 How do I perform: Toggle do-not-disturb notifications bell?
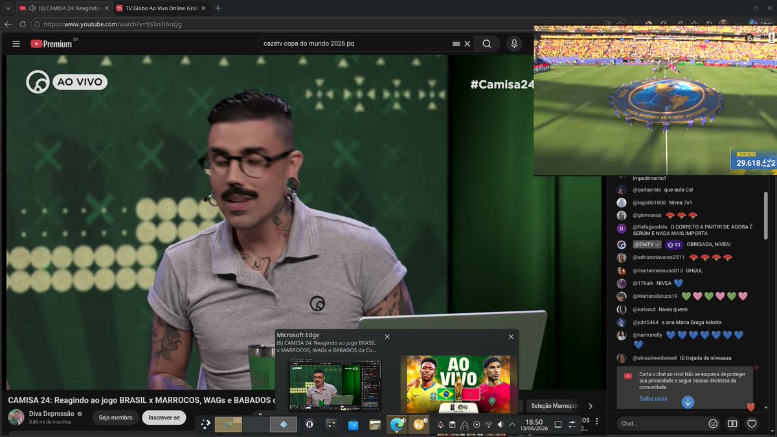(x=440, y=425)
